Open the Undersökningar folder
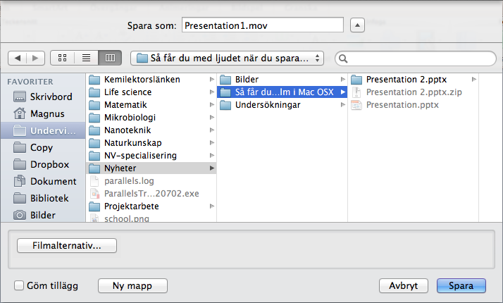Screen dimensions: 503x303 click(282, 104)
